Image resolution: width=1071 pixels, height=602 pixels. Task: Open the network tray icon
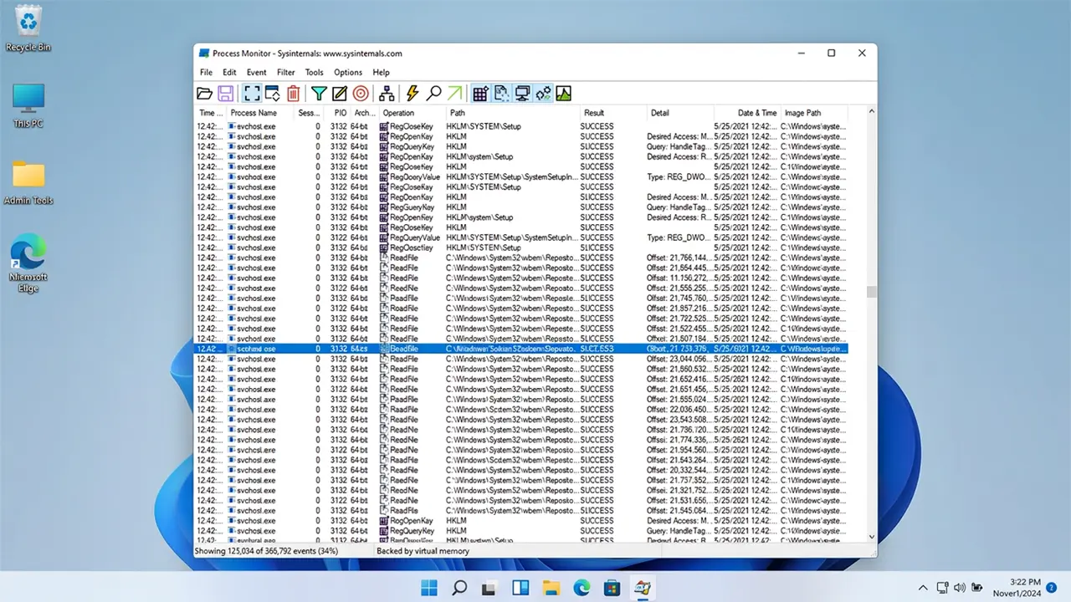[x=943, y=588]
